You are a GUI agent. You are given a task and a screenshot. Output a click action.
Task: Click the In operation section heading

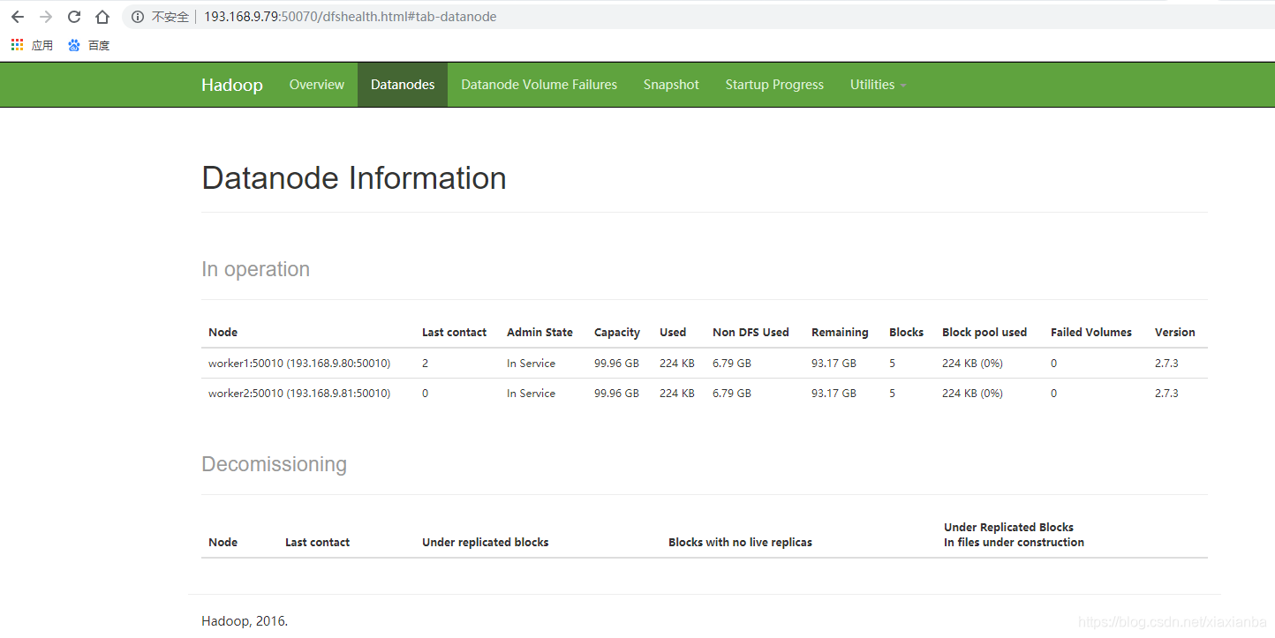pyautogui.click(x=255, y=269)
